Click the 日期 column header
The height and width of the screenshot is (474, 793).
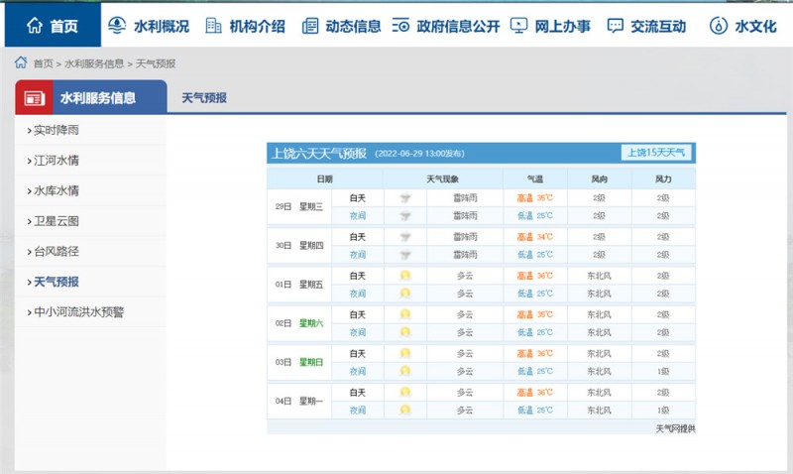click(325, 178)
